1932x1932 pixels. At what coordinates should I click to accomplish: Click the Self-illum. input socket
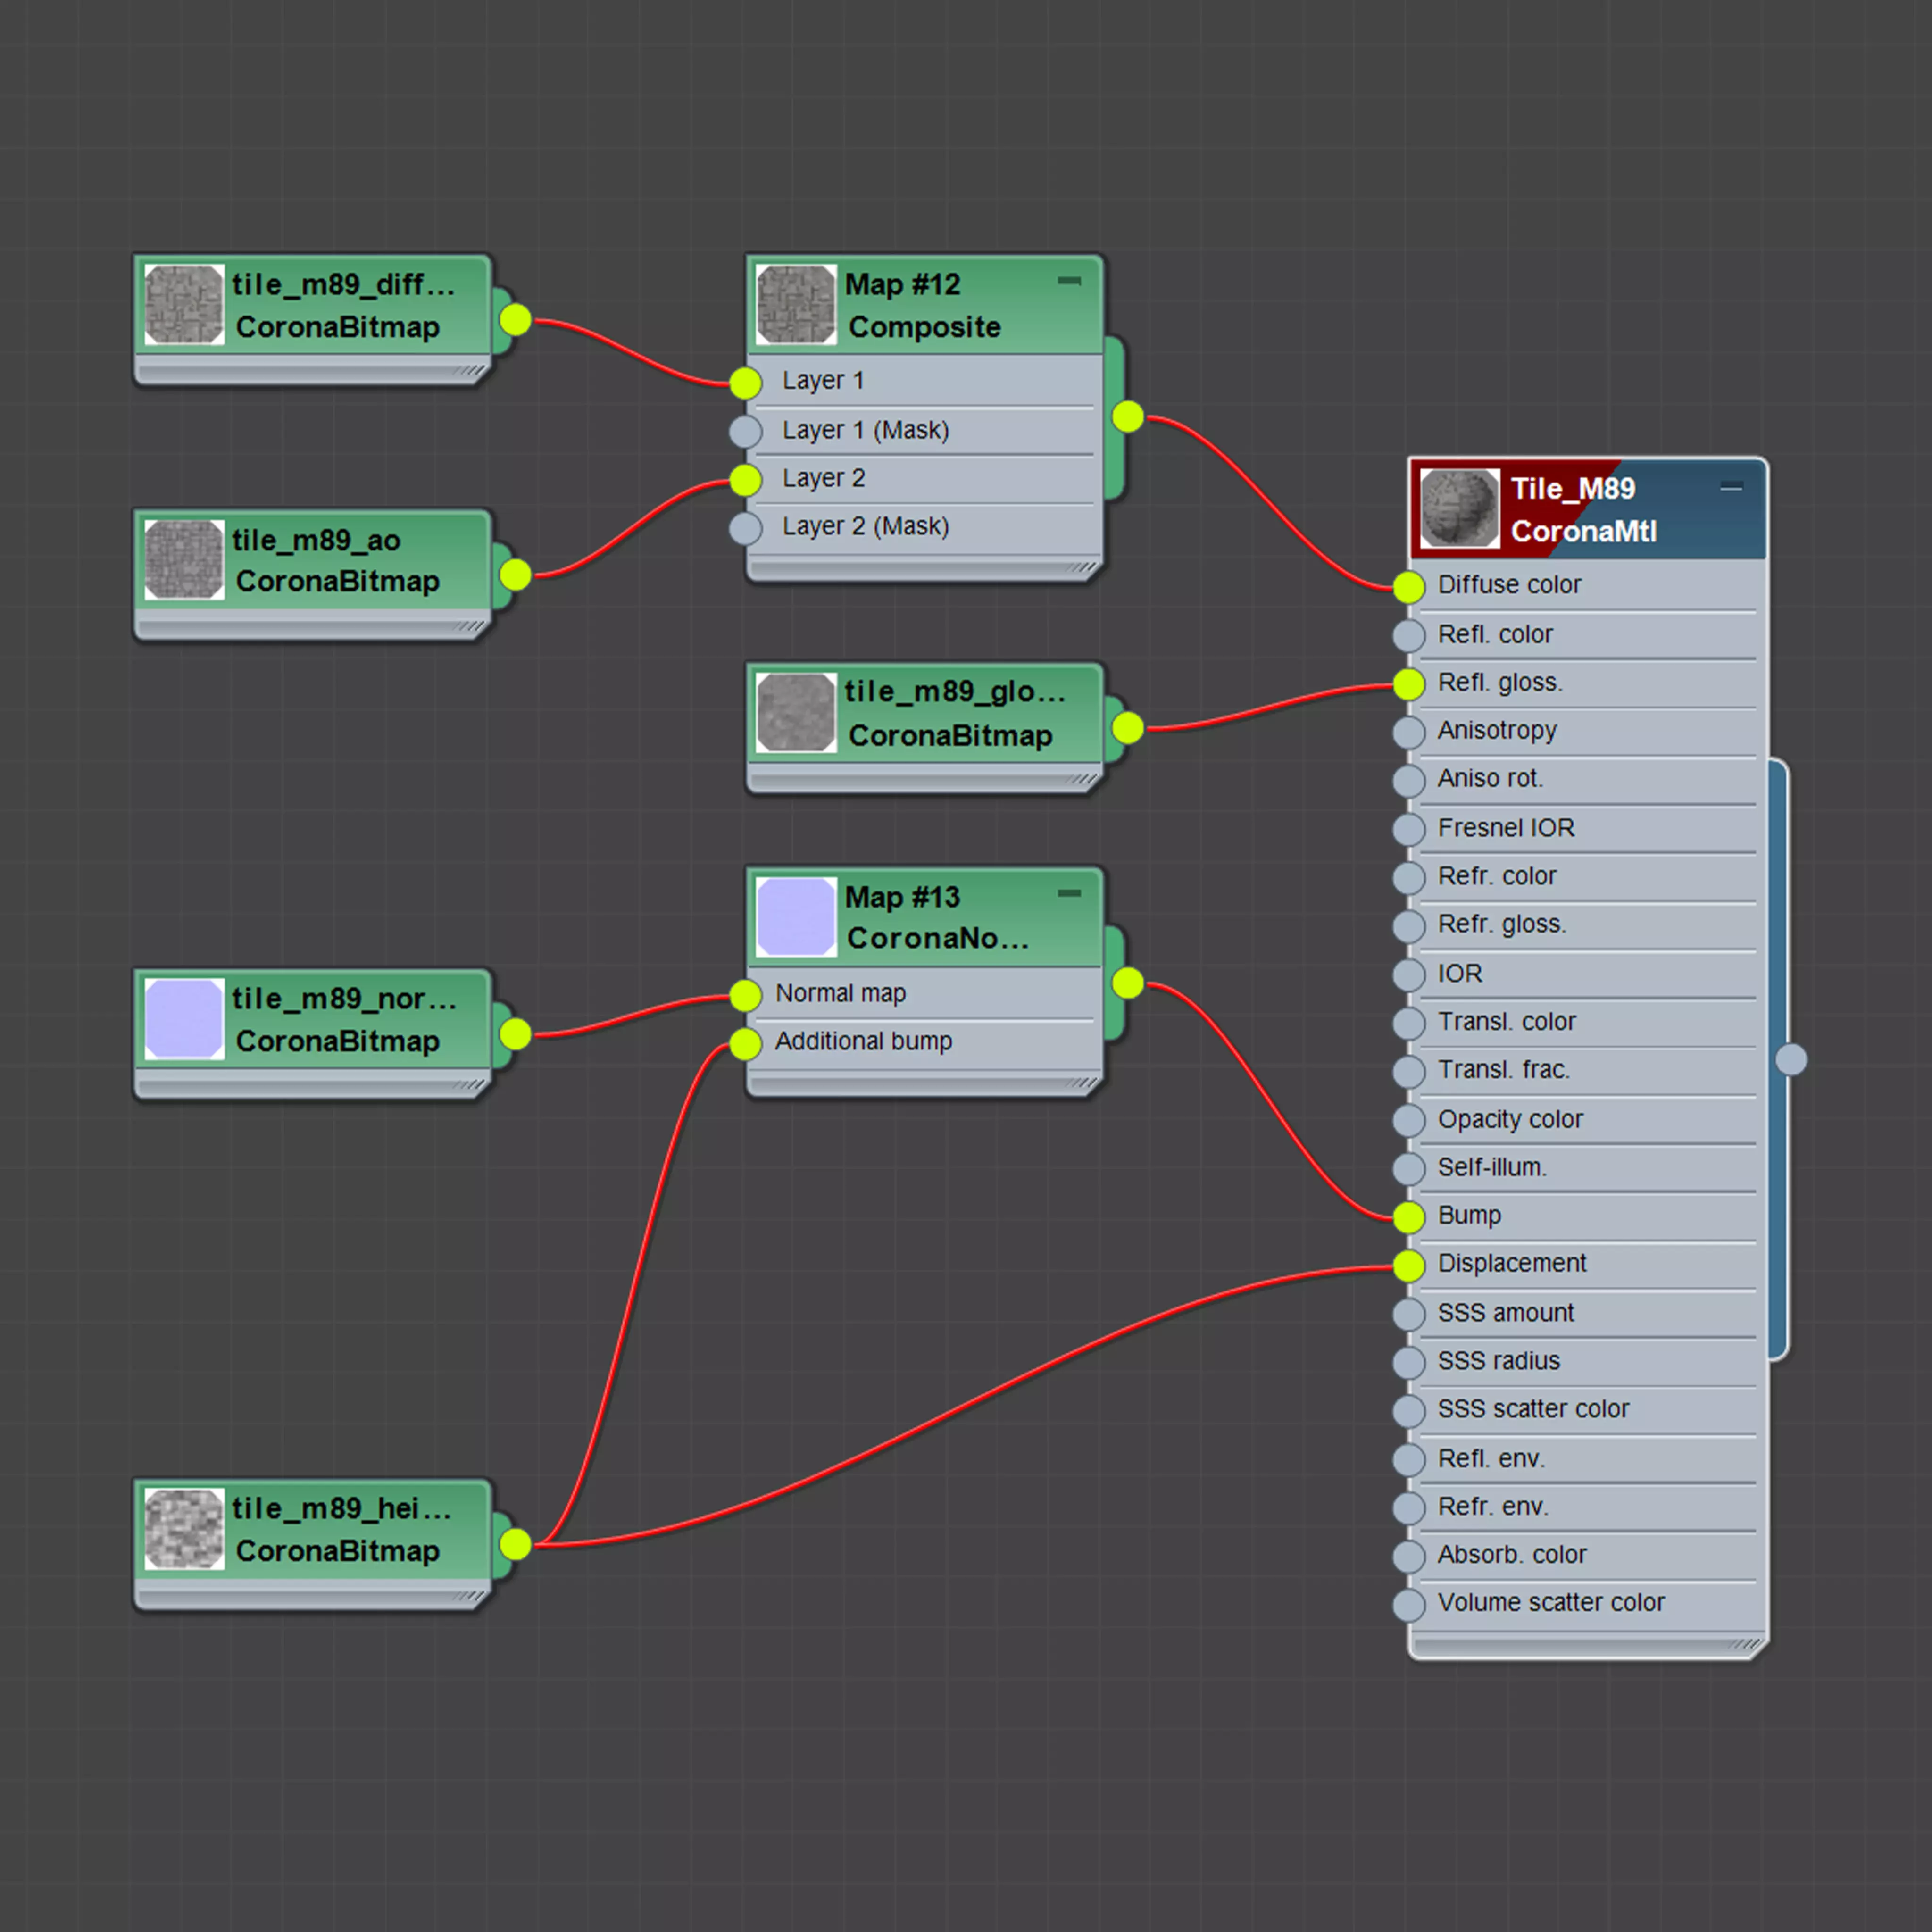(1409, 1168)
